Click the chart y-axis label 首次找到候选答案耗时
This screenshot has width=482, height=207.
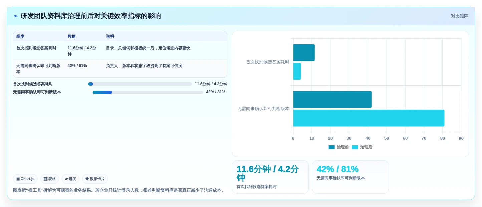pos(268,62)
